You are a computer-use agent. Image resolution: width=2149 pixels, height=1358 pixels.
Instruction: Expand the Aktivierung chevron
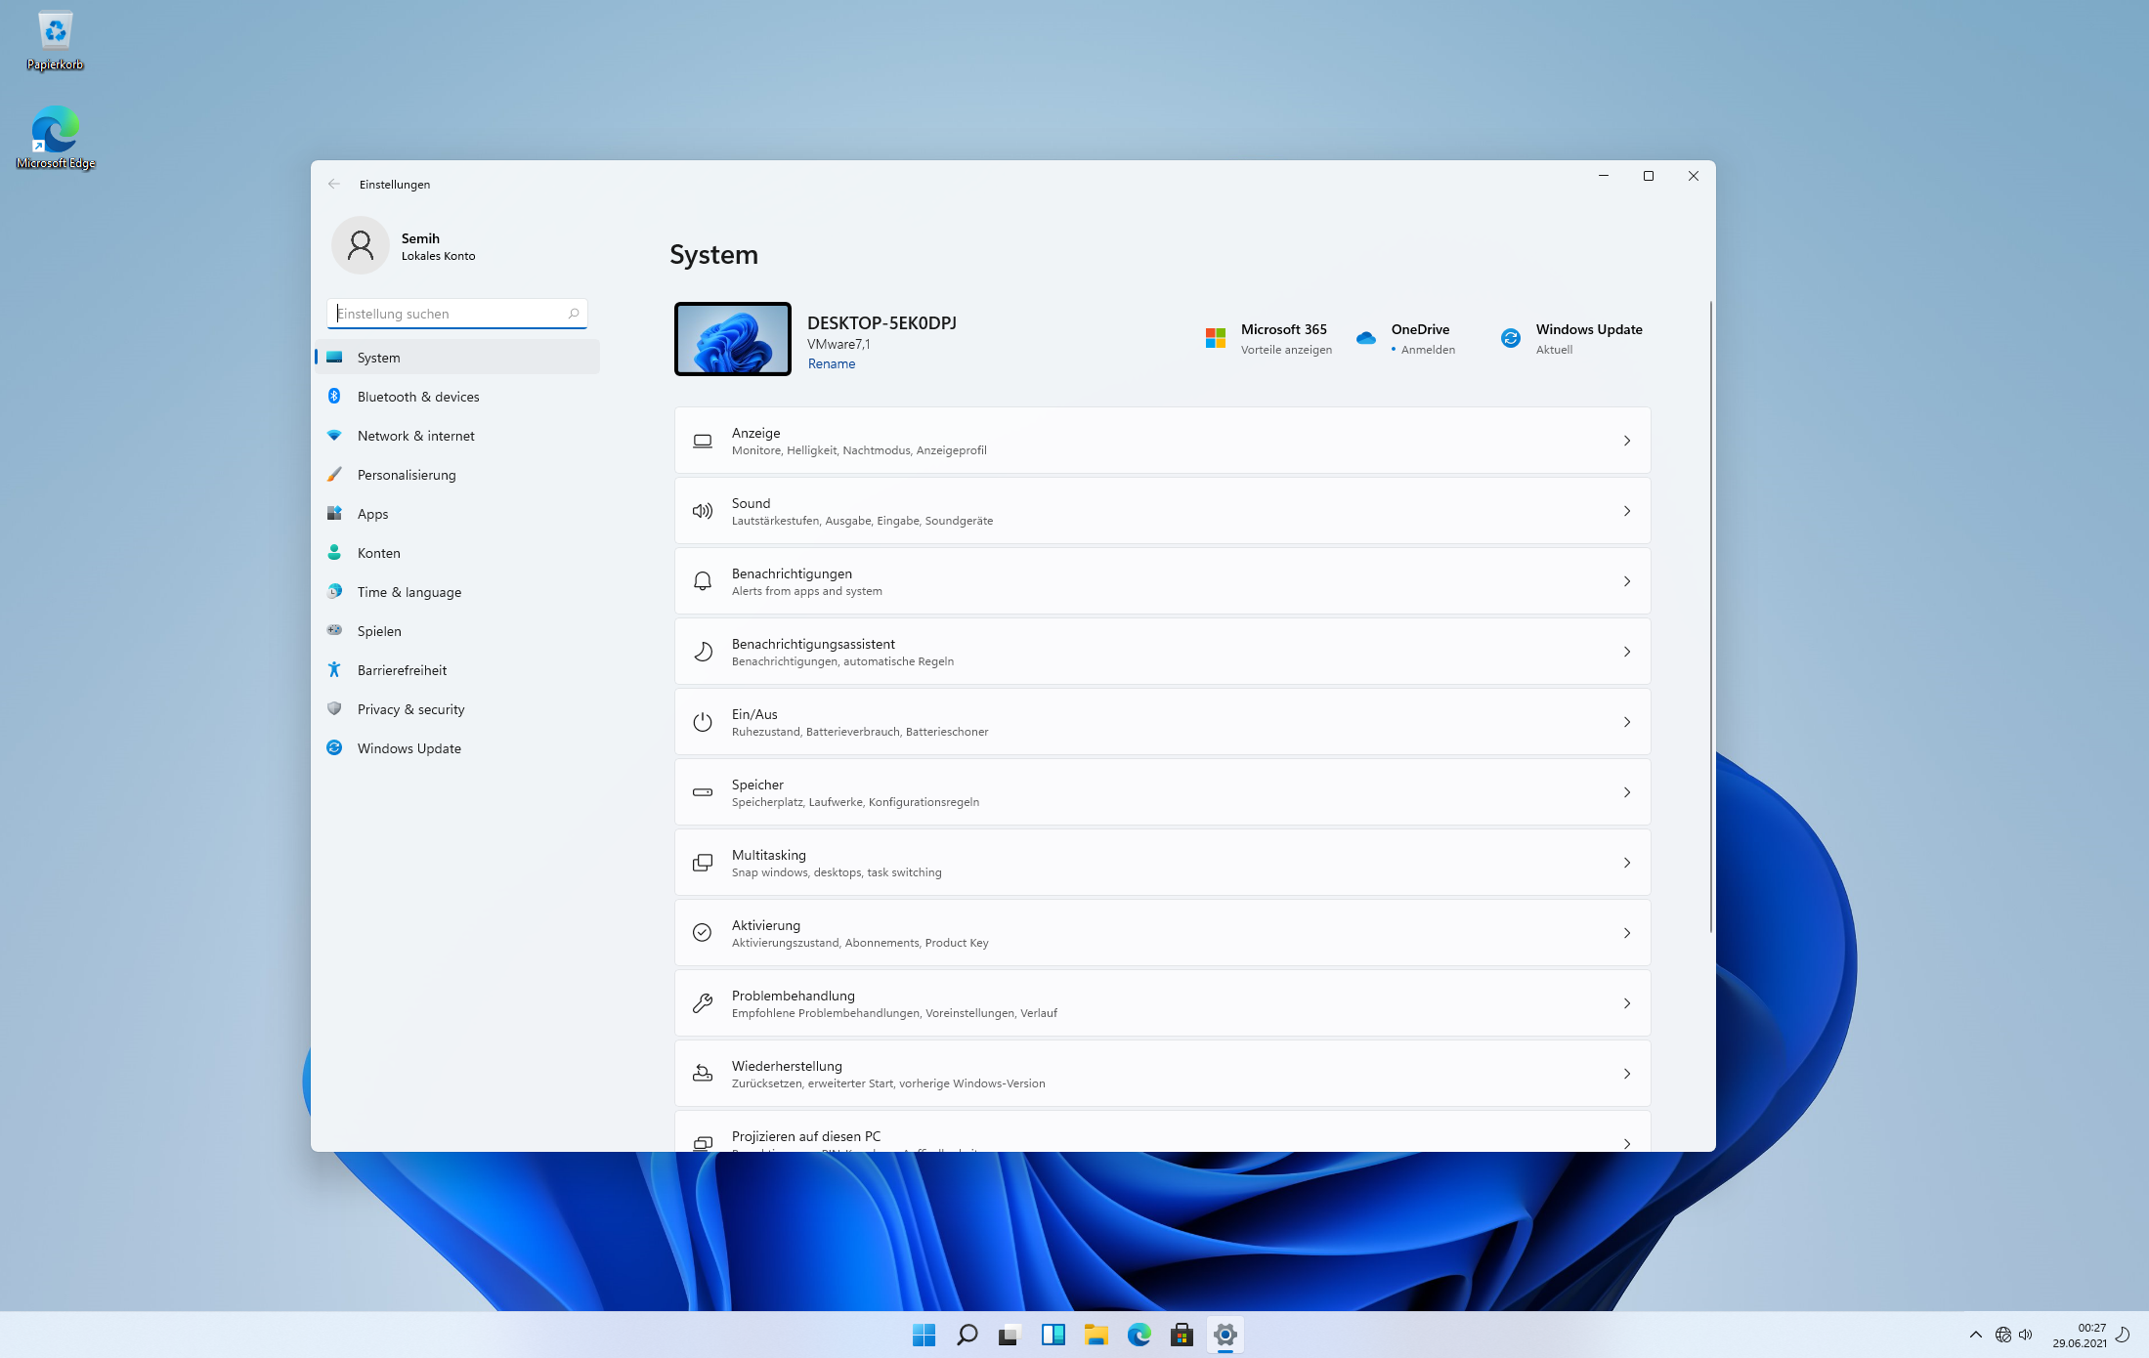tap(1626, 933)
